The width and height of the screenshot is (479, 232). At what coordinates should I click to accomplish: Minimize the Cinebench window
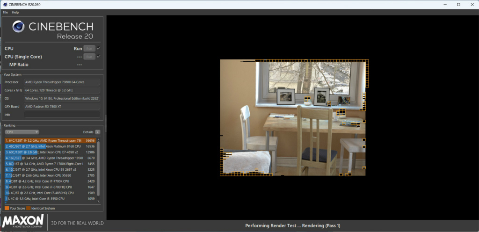tap(444, 4)
